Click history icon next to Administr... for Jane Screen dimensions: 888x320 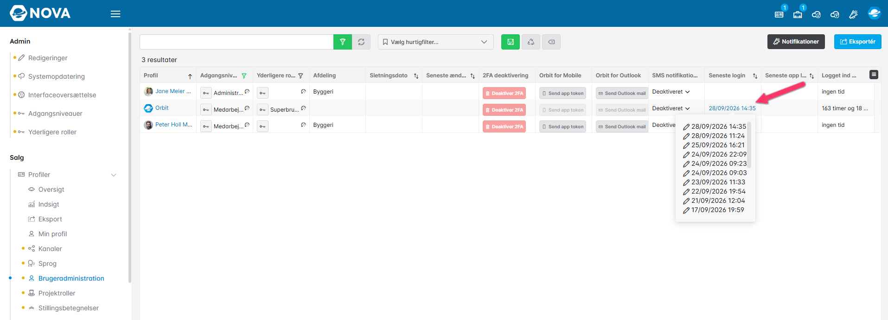tap(247, 92)
